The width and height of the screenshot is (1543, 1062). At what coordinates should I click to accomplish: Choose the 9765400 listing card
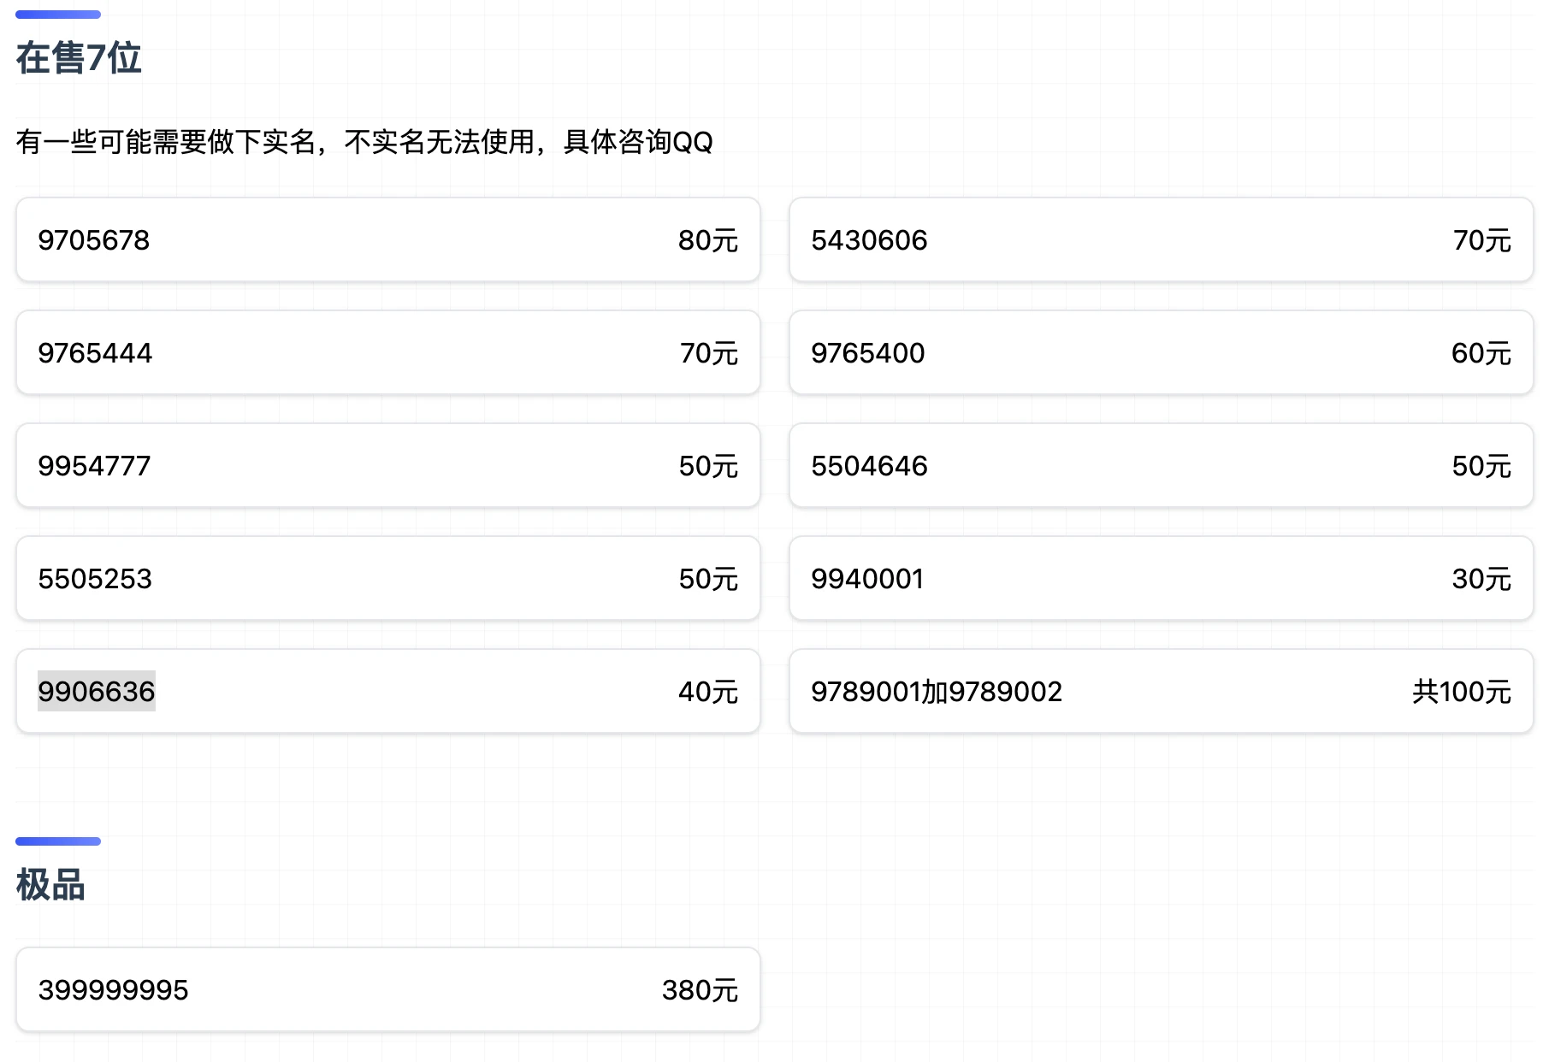pos(1161,353)
